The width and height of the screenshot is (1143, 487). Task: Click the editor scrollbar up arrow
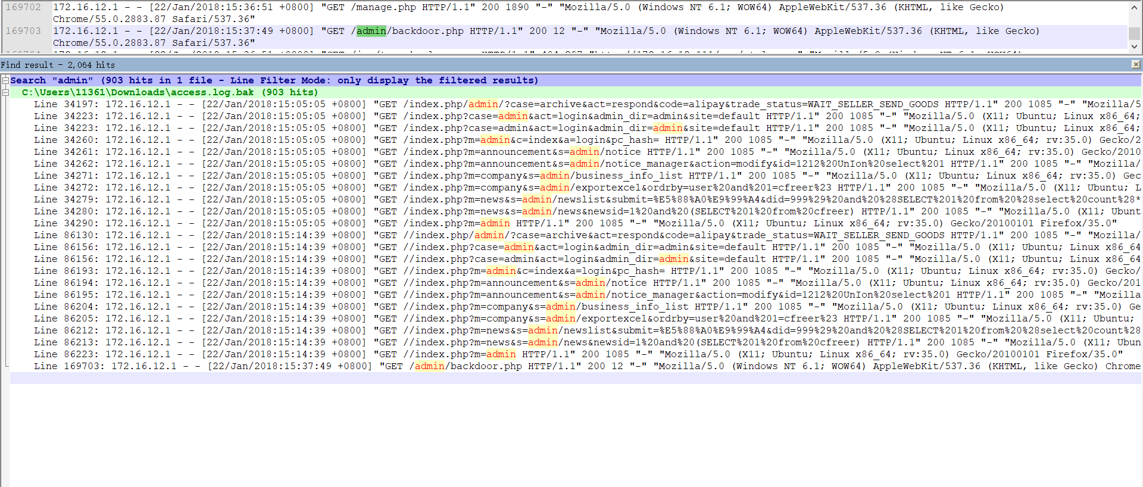click(x=1135, y=8)
